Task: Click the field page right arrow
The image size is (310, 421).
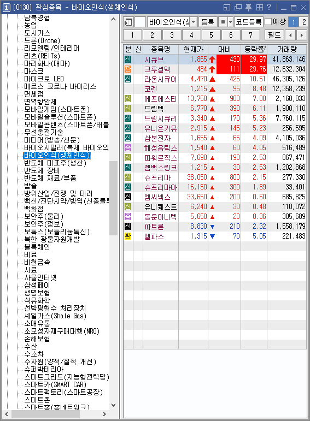Action: click(302, 35)
